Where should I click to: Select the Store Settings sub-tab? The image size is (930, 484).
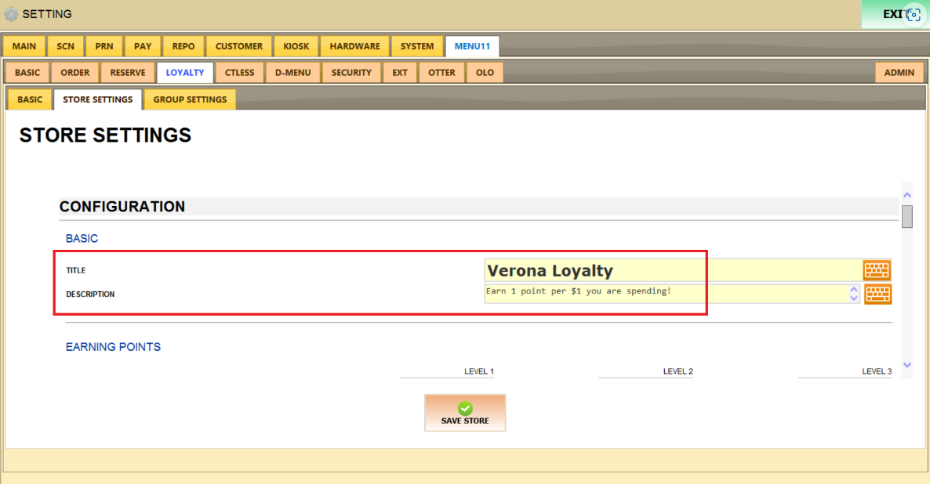pyautogui.click(x=98, y=99)
